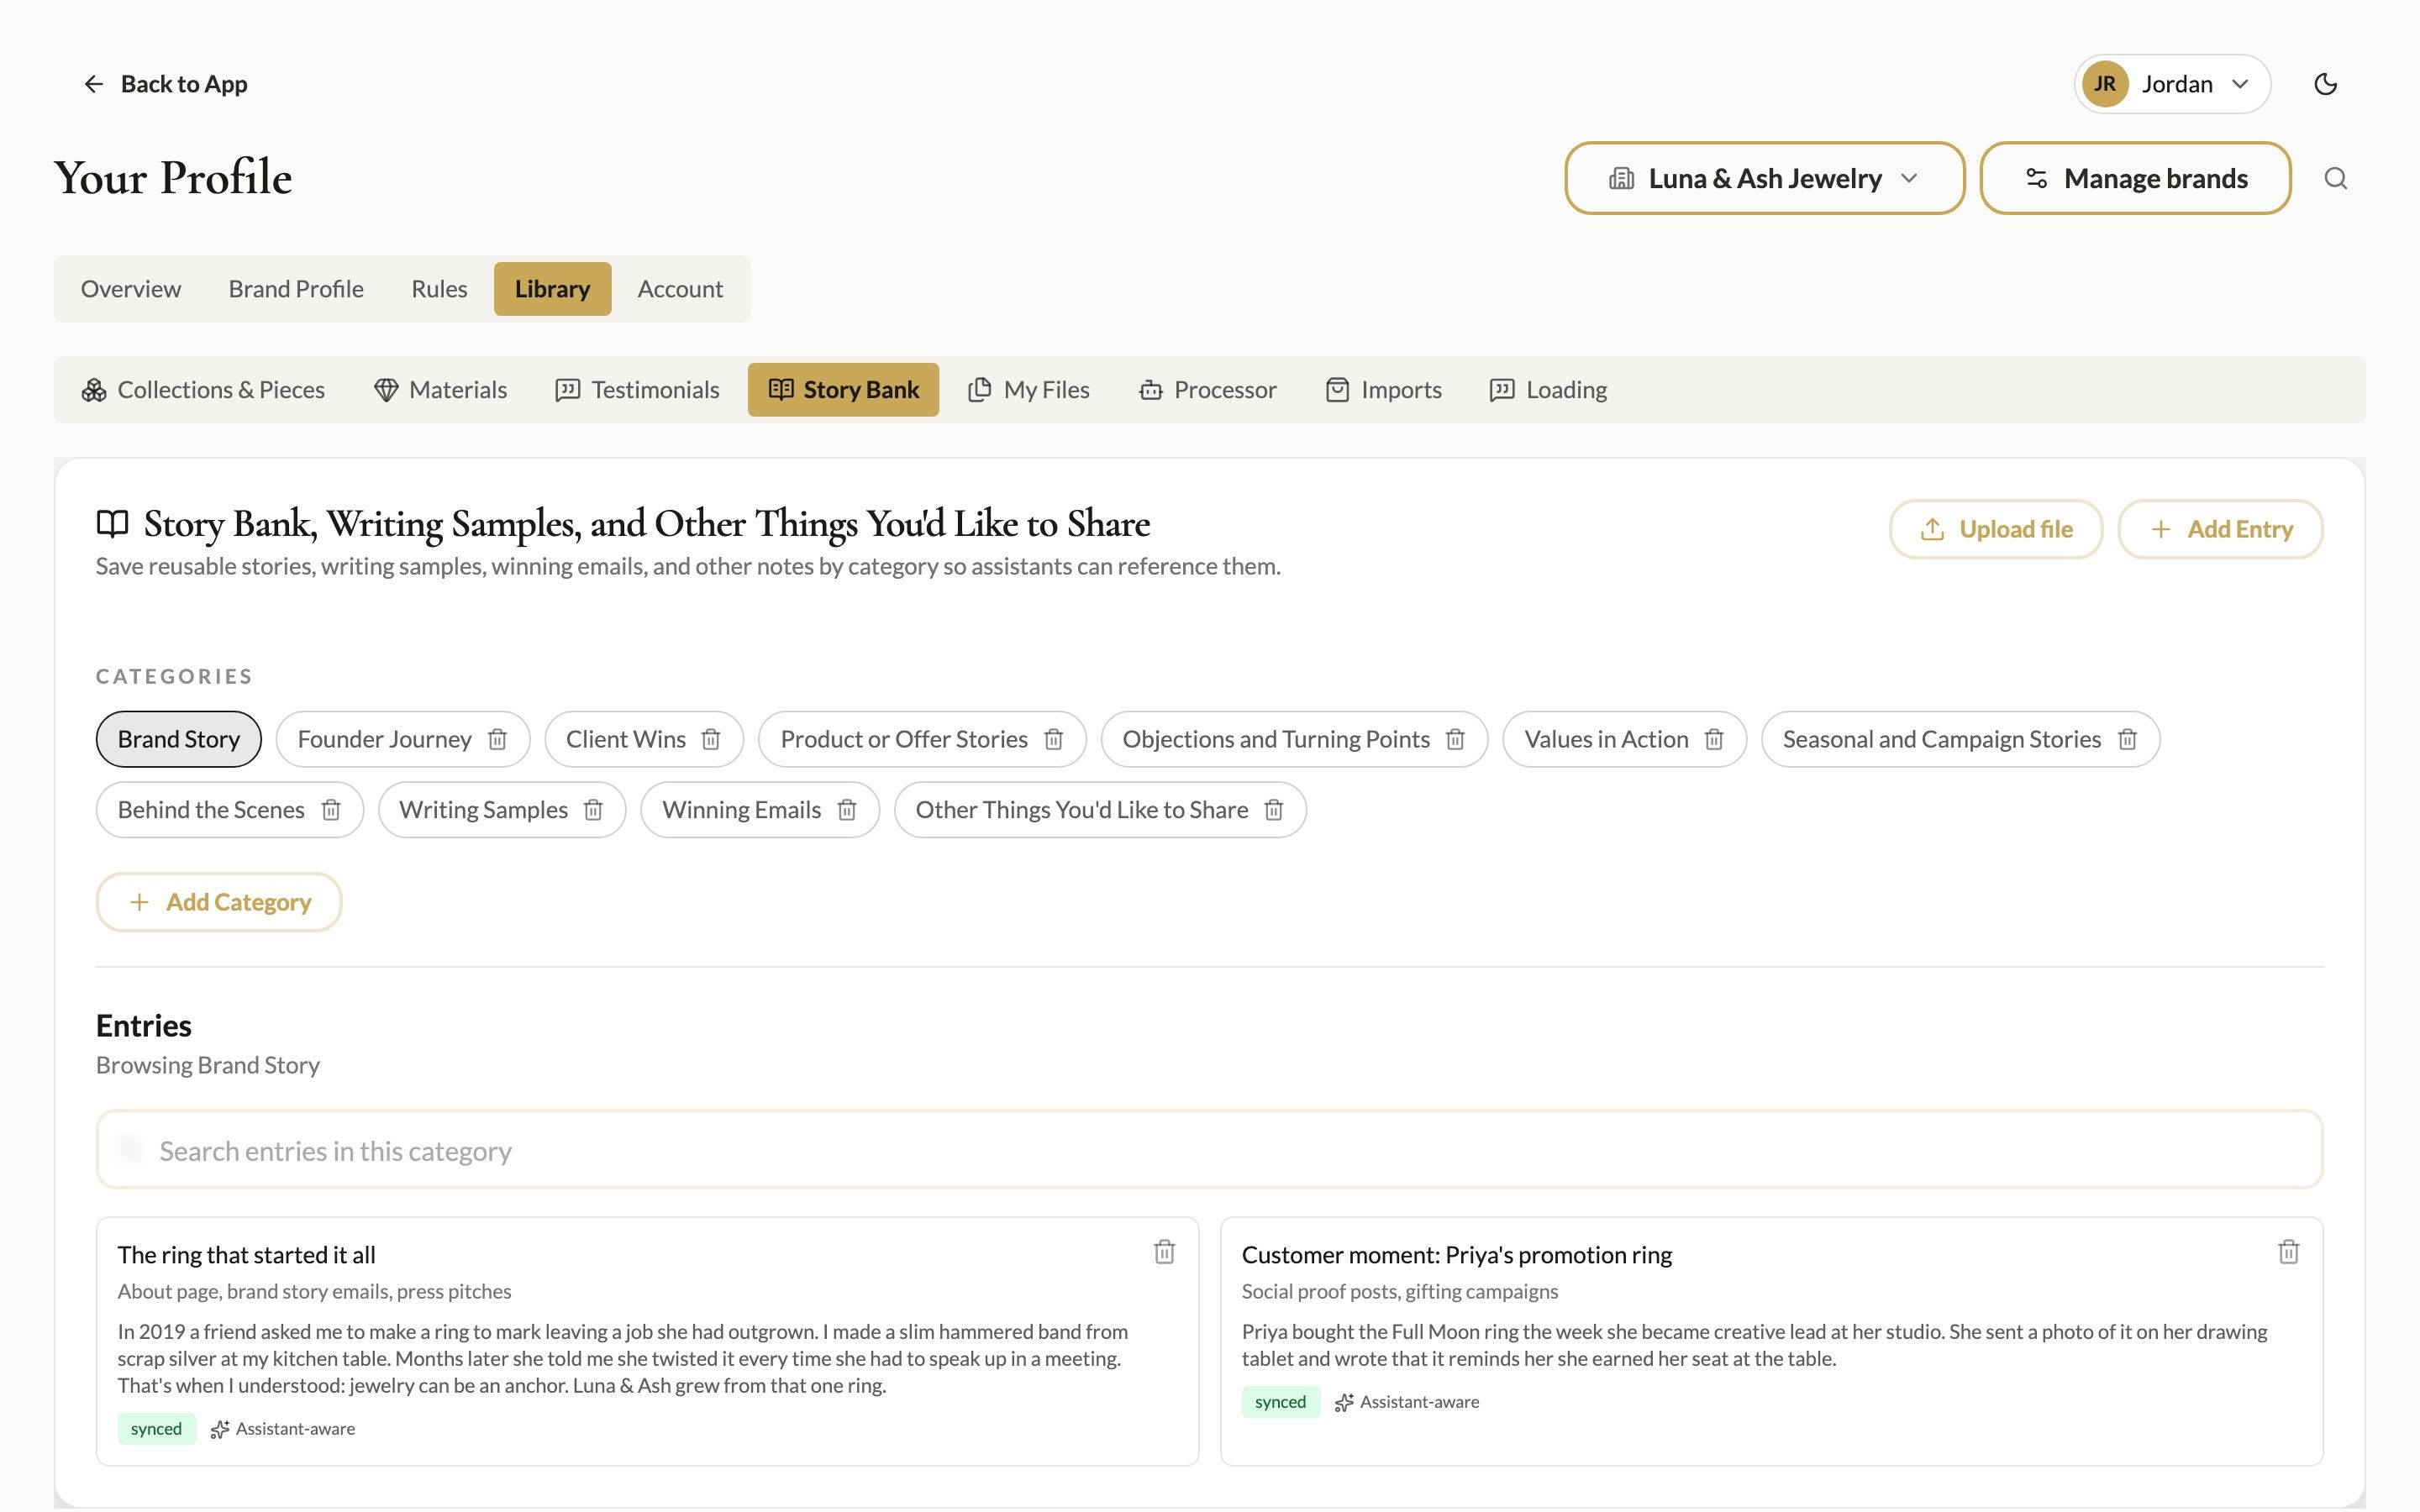Click the search magnifier icon beside Manage brands
The image size is (2420, 1512).
2335,178
